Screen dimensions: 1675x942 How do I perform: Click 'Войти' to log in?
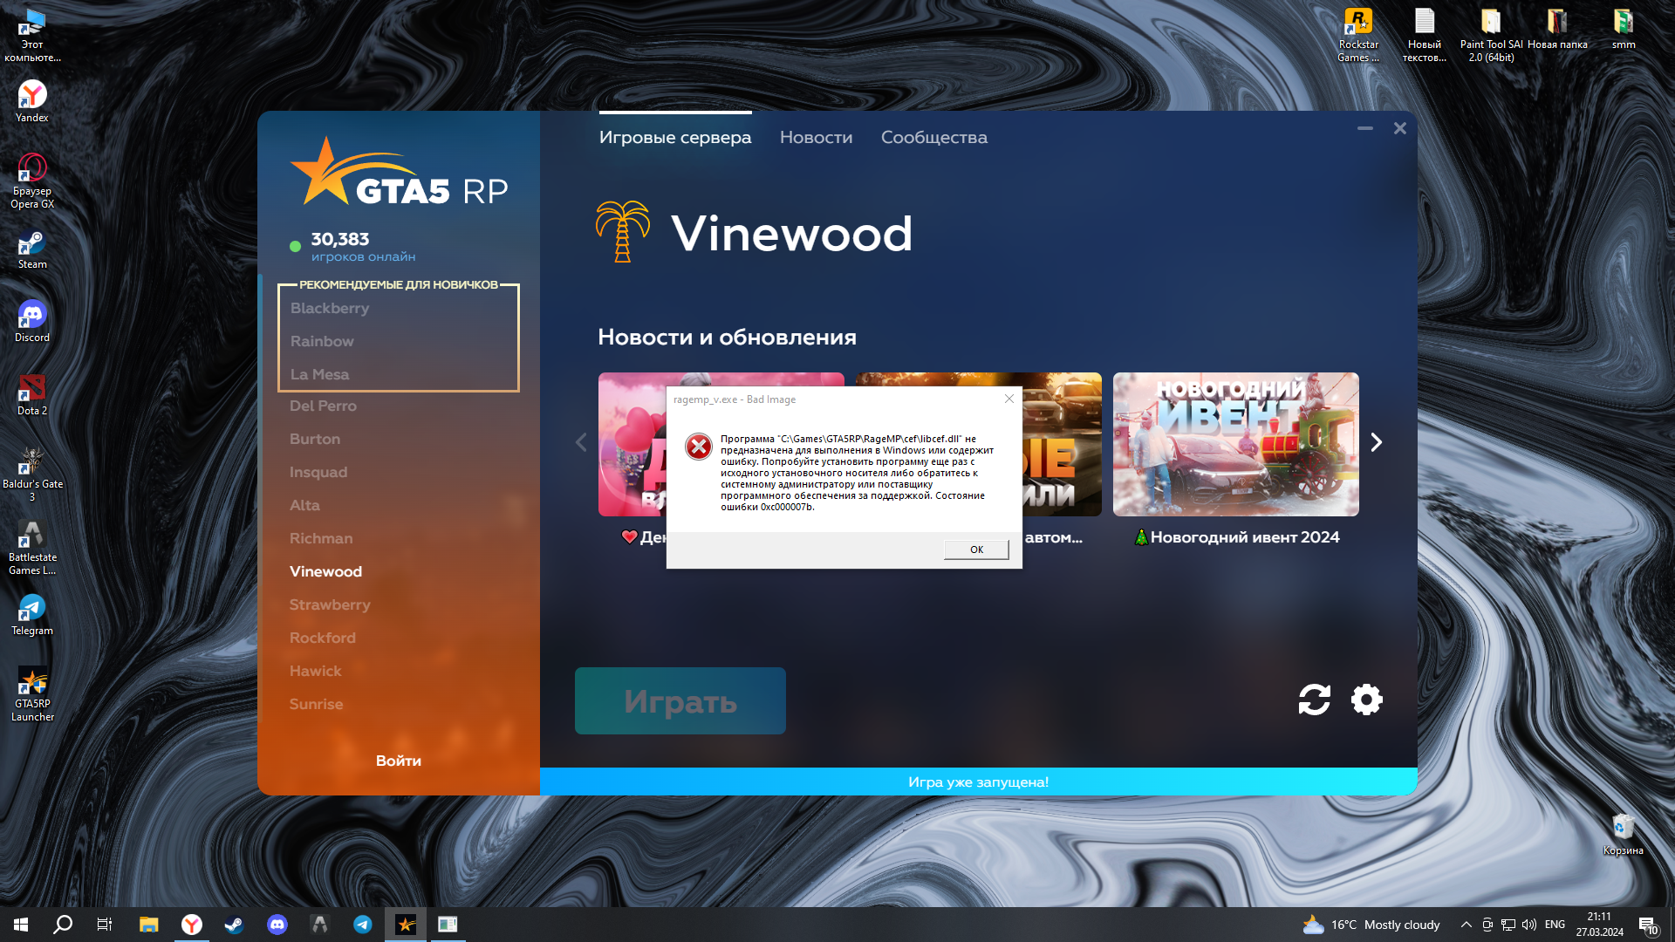point(399,761)
